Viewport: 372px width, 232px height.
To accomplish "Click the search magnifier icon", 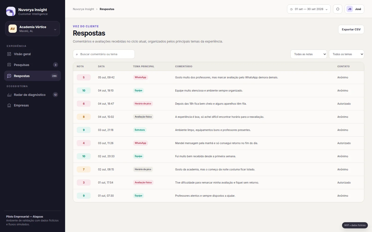I will tap(77, 54).
